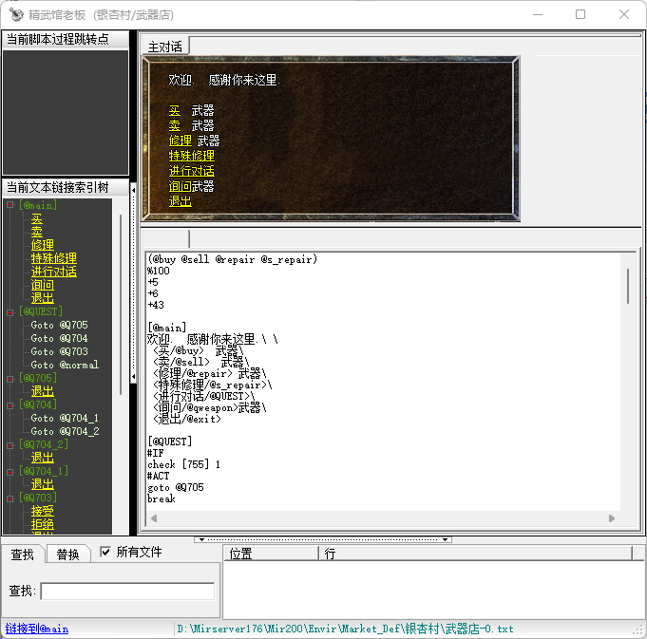Image resolution: width=647 pixels, height=639 pixels.
Task: Click the 链接到@main status link
Action: [x=37, y=629]
